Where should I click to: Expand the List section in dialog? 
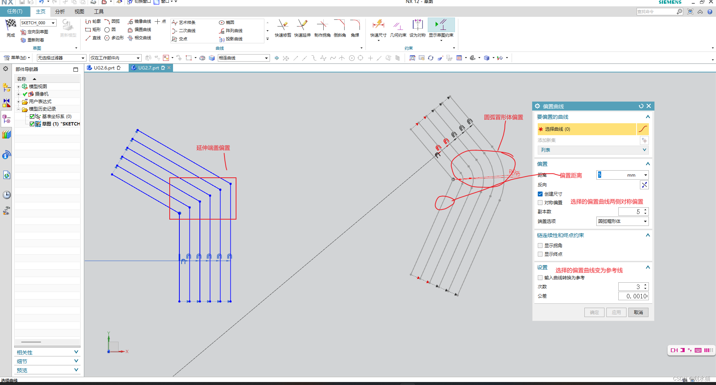point(593,150)
